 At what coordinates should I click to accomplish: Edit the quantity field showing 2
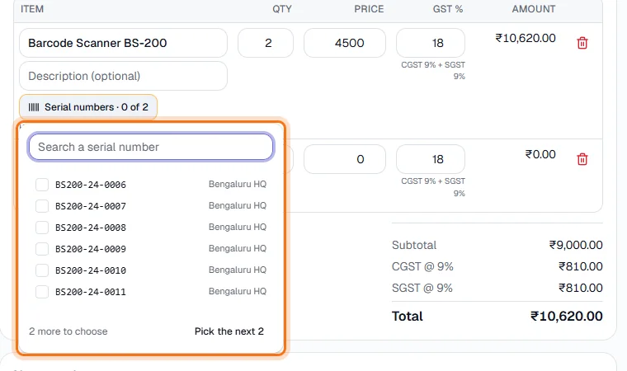pos(266,43)
